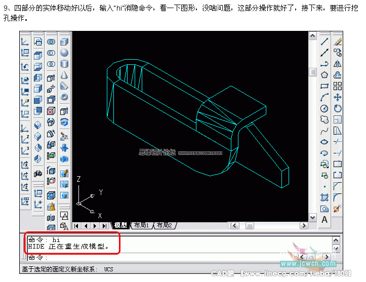Click the drawing area vertical scrollbar down arrow
The width and height of the screenshot is (366, 282).
click(x=312, y=218)
